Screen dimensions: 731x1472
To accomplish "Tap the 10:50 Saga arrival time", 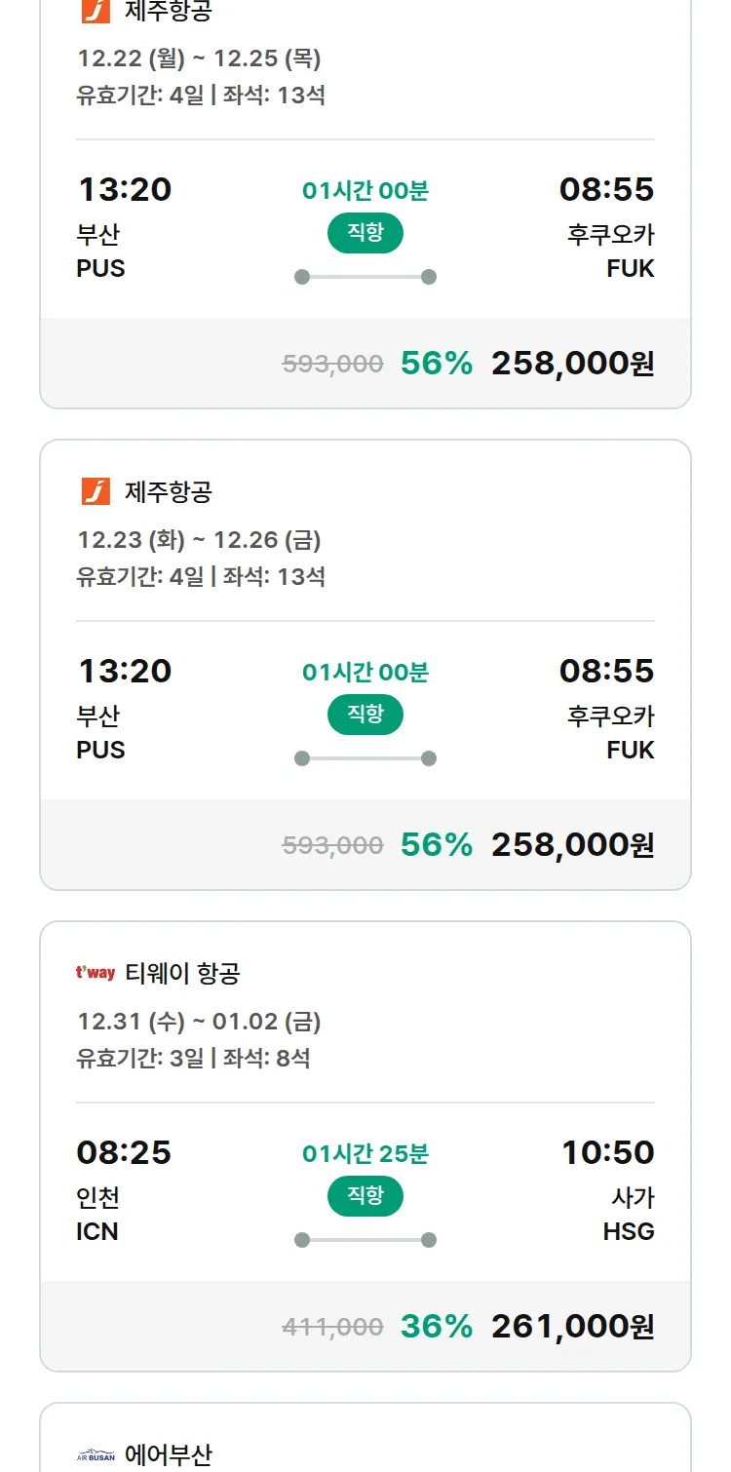I will click(x=607, y=1153).
